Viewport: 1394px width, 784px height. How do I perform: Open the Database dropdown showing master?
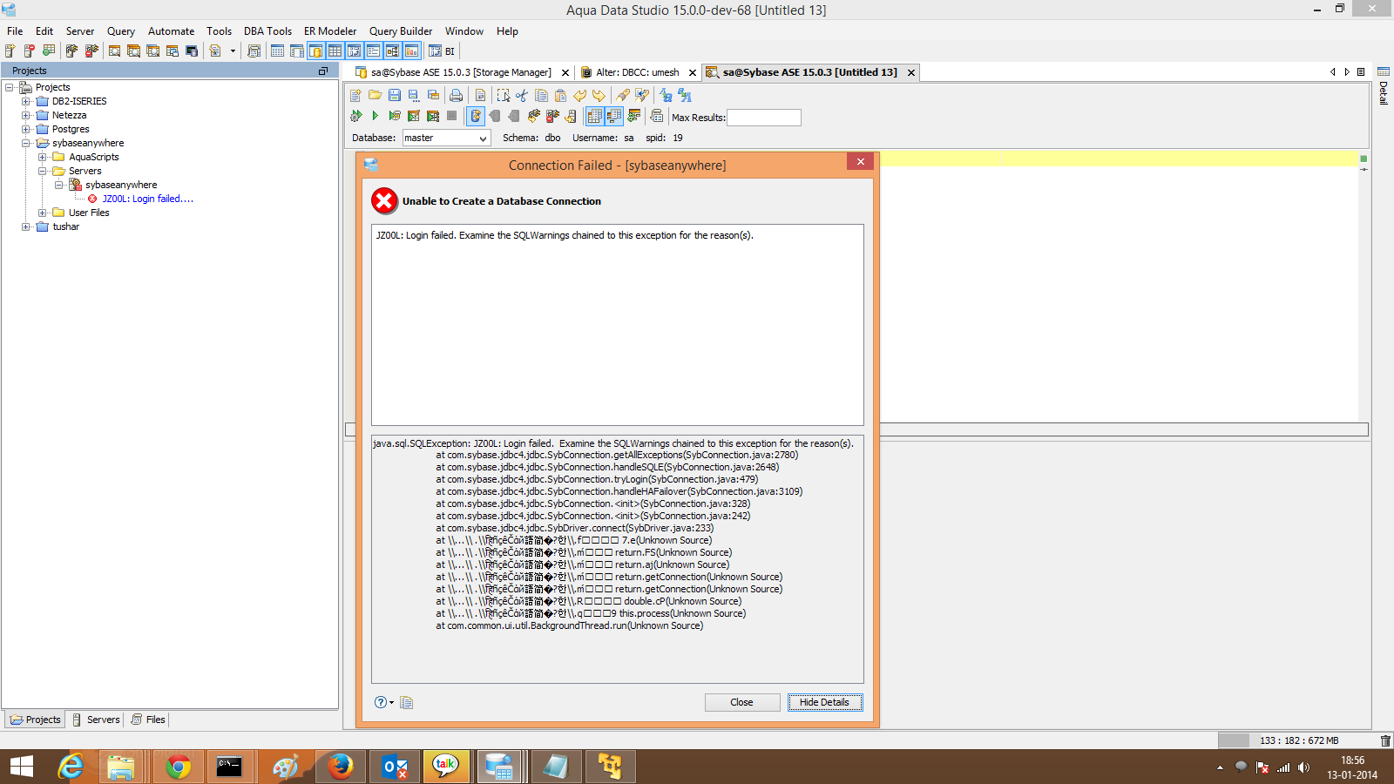[447, 138]
